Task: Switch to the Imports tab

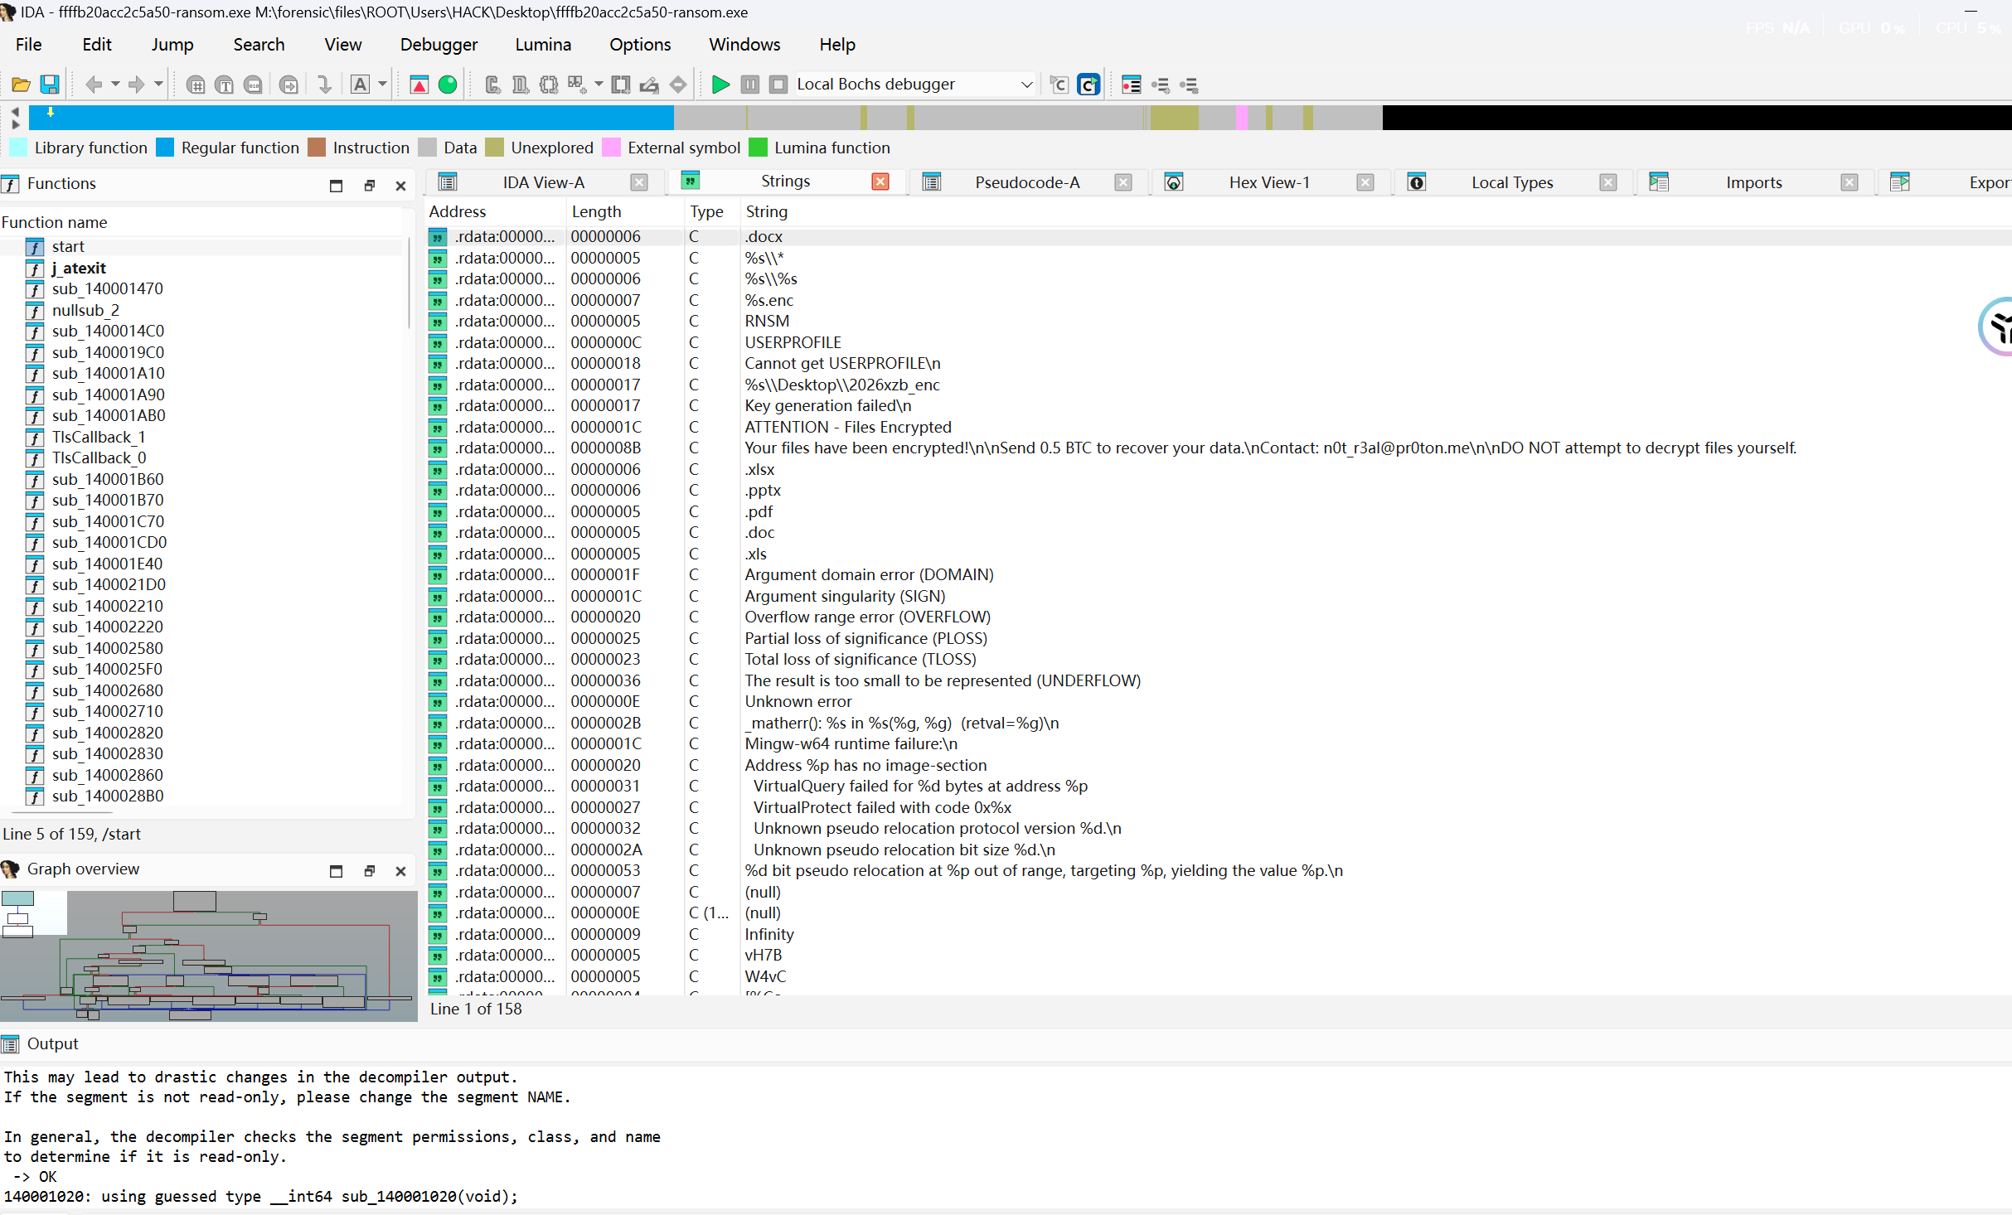Action: [1753, 182]
